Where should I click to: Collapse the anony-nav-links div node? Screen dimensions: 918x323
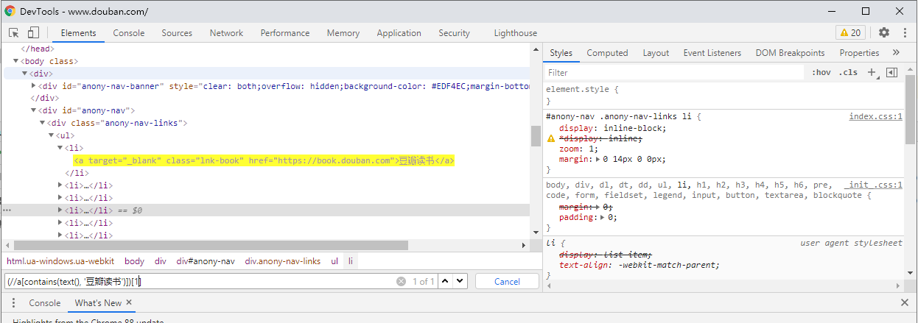pos(43,124)
